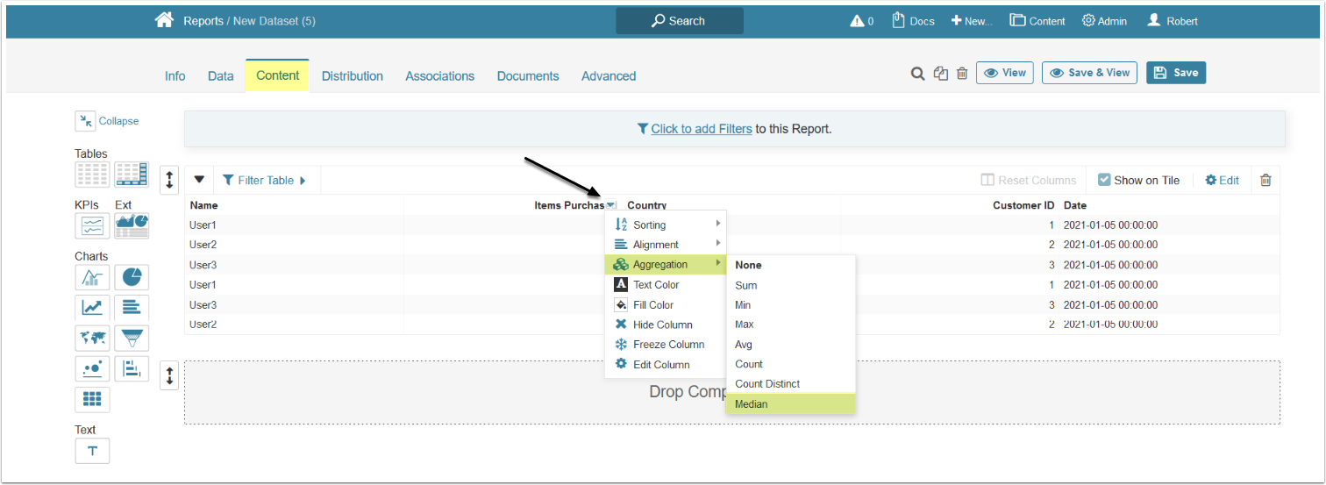Select the highlighted Content tab
The image size is (1326, 485).
(x=278, y=75)
